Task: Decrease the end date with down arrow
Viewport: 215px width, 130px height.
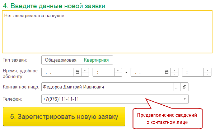Action: 174,74
